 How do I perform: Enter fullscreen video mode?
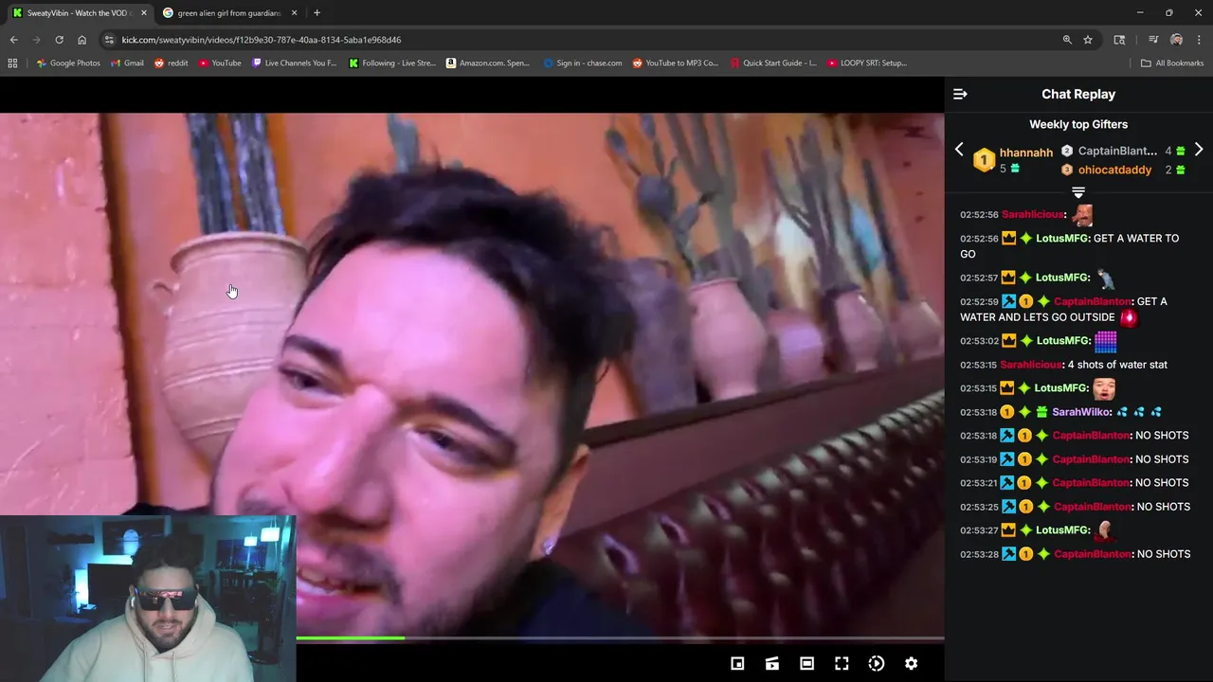[842, 664]
